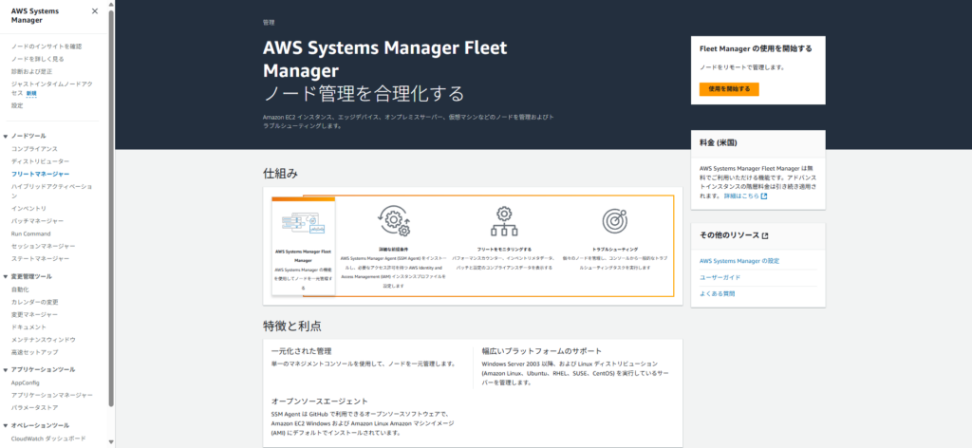The image size is (972, 448).
Task: Close the AWS Systems Manager sidebar
Action: (95, 11)
